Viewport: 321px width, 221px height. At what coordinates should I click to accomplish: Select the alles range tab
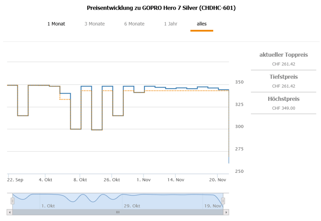[202, 24]
